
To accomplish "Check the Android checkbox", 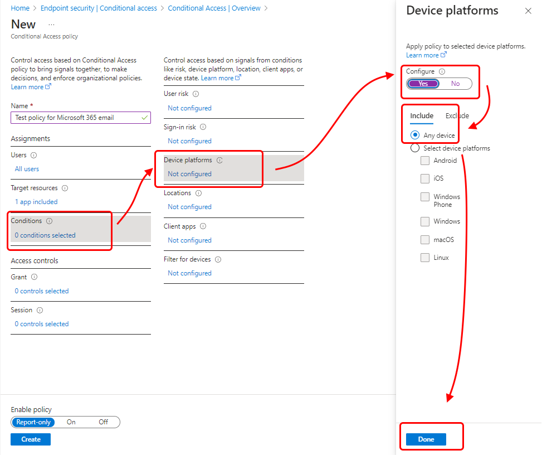I will click(425, 161).
